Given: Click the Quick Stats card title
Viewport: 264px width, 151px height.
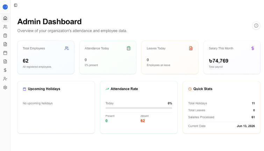Looking at the screenshot, I should [203, 89].
